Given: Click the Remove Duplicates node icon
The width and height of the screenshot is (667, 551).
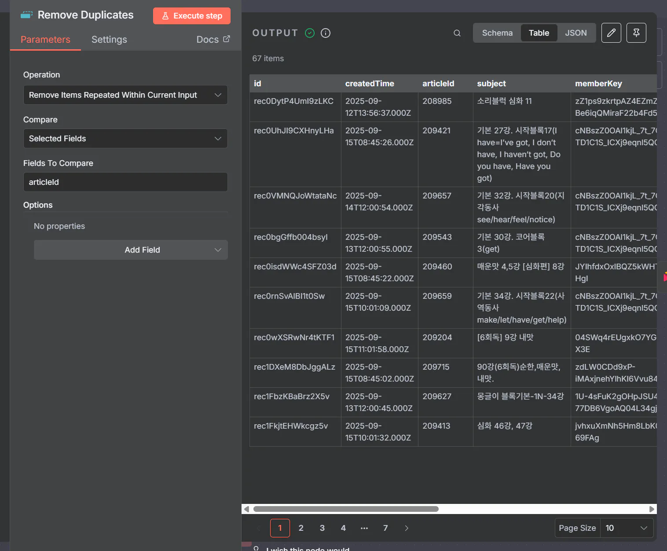Looking at the screenshot, I should pyautogui.click(x=27, y=15).
